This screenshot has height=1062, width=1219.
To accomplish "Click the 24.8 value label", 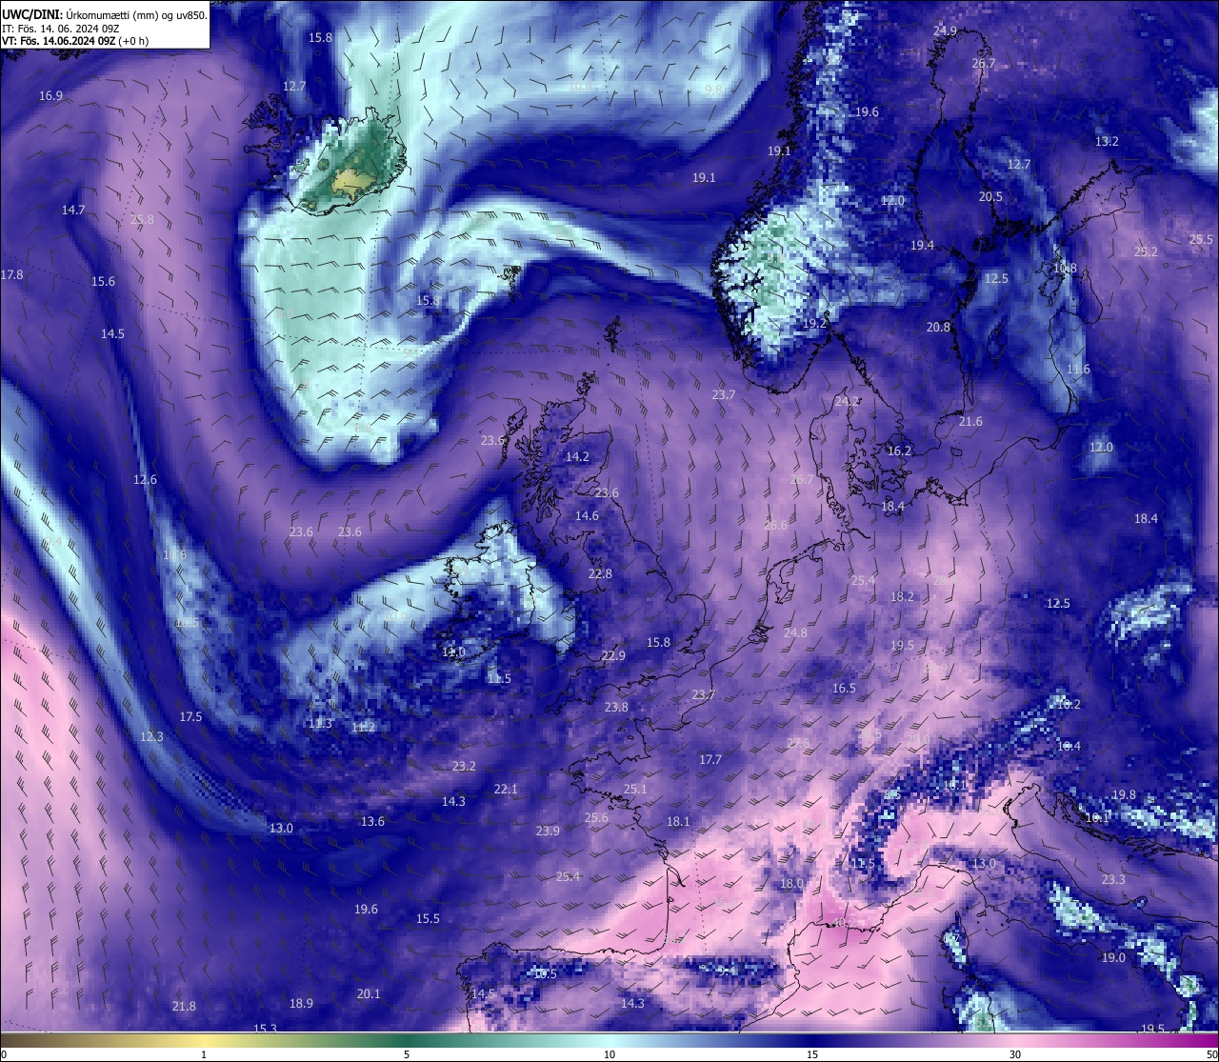I will 795,632.
